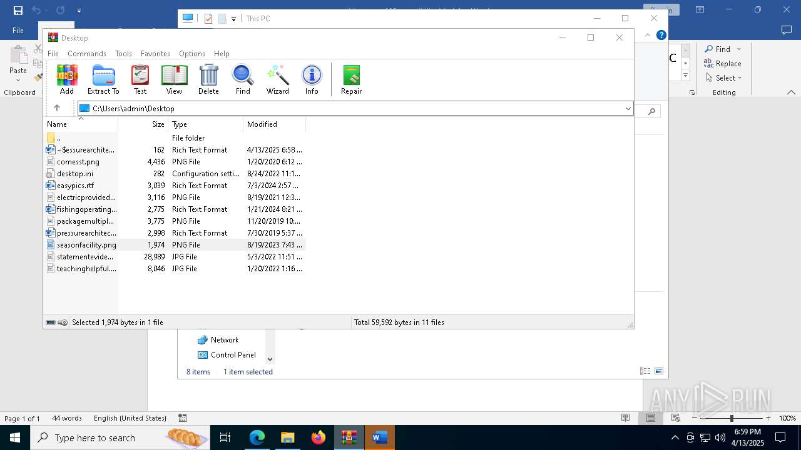Image resolution: width=801 pixels, height=450 pixels.
Task: Switch to details view in This PC window
Action: click(x=645, y=371)
